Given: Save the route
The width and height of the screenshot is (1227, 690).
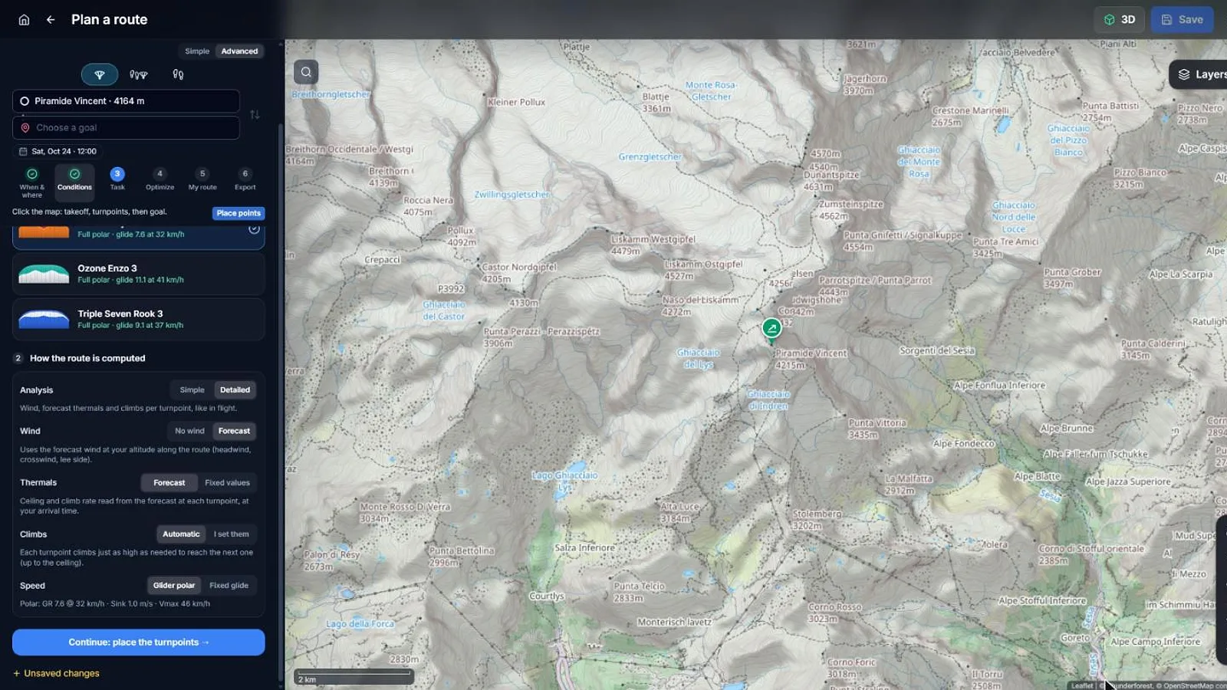Looking at the screenshot, I should (x=1182, y=20).
